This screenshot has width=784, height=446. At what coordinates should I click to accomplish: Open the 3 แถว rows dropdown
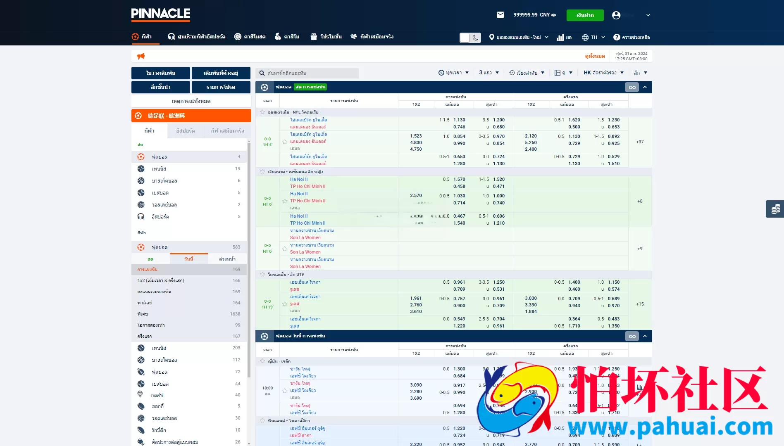489,73
